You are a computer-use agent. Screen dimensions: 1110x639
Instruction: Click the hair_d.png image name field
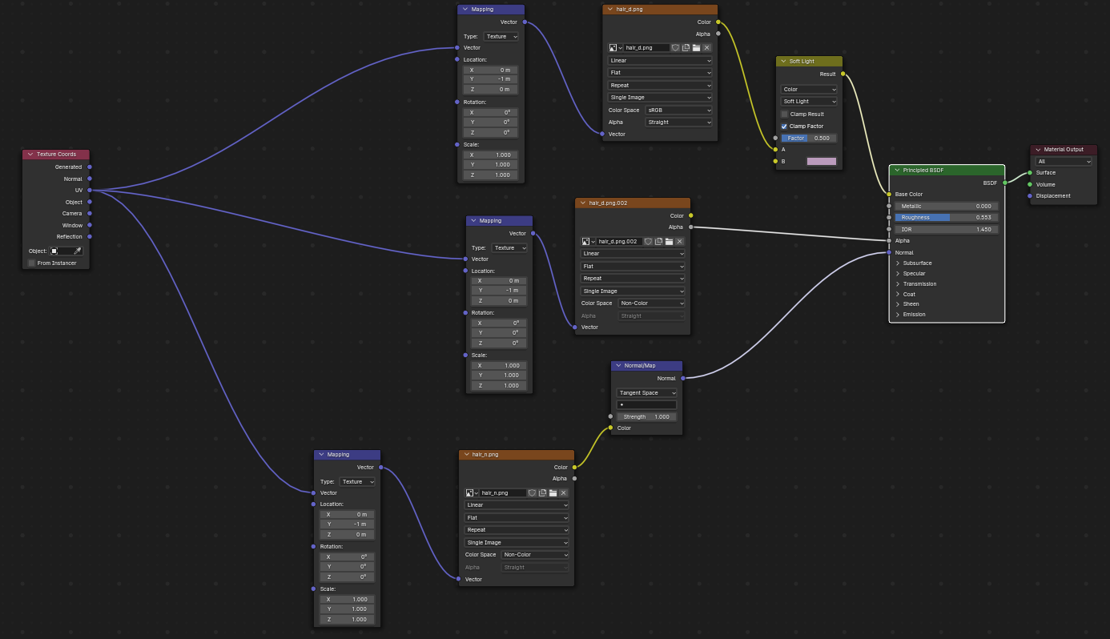point(646,47)
